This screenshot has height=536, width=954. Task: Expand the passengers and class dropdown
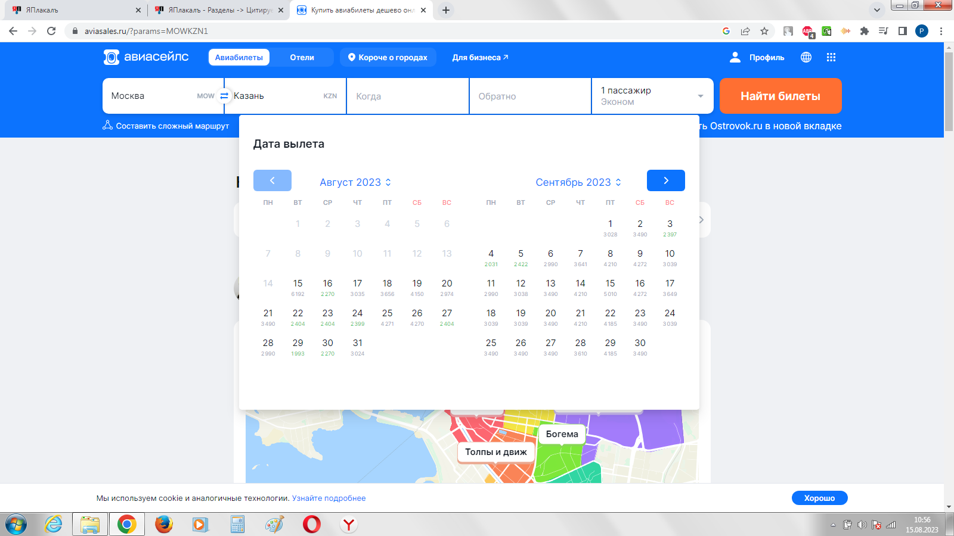(652, 96)
